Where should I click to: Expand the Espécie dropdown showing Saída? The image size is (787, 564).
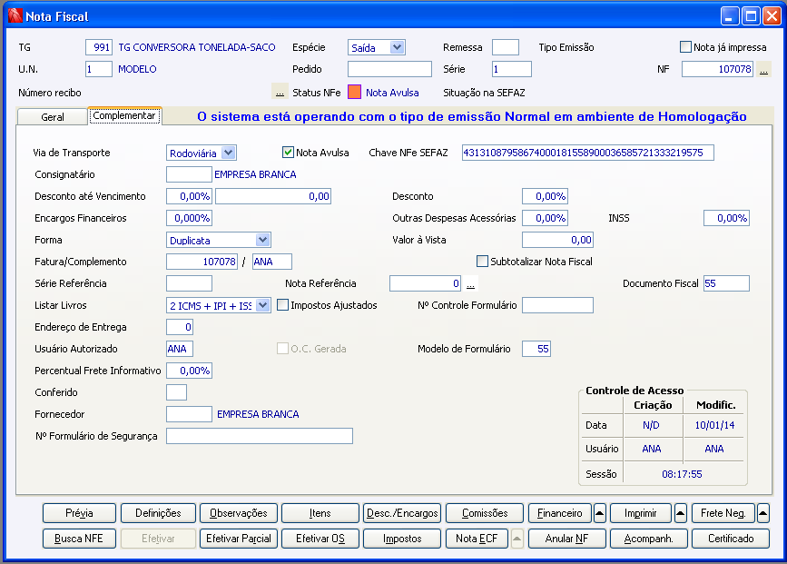(x=397, y=47)
